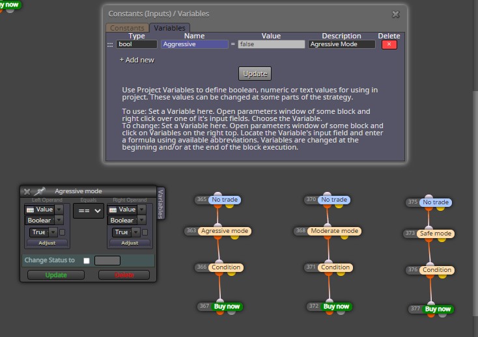Open the right operand Value dropdown
Image resolution: width=478 pixels, height=337 pixels.
(x=142, y=209)
